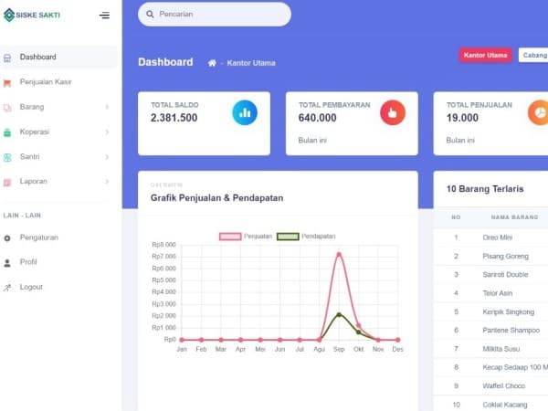Image resolution: width=548 pixels, height=411 pixels.
Task: Click the Total Saldo value 2.381.500
Action: pyautogui.click(x=174, y=118)
